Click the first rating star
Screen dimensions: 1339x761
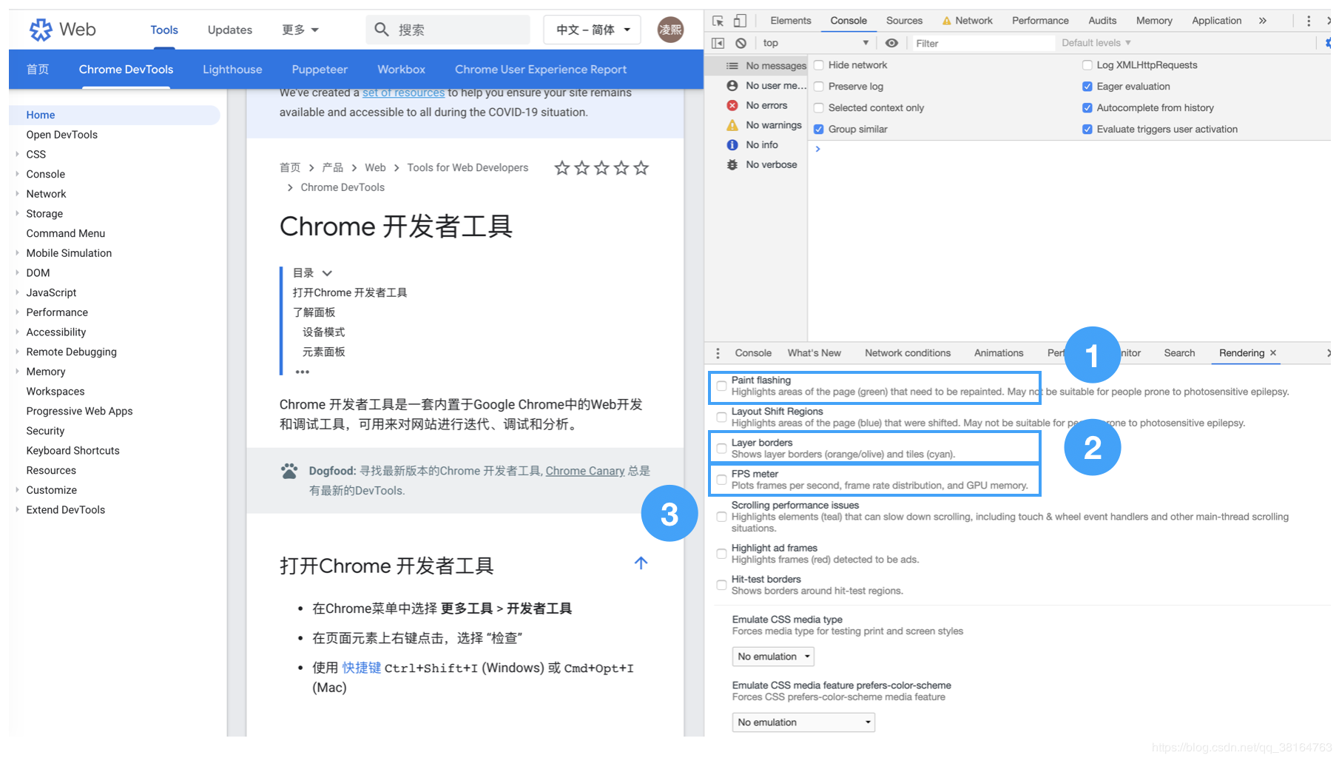tap(562, 168)
